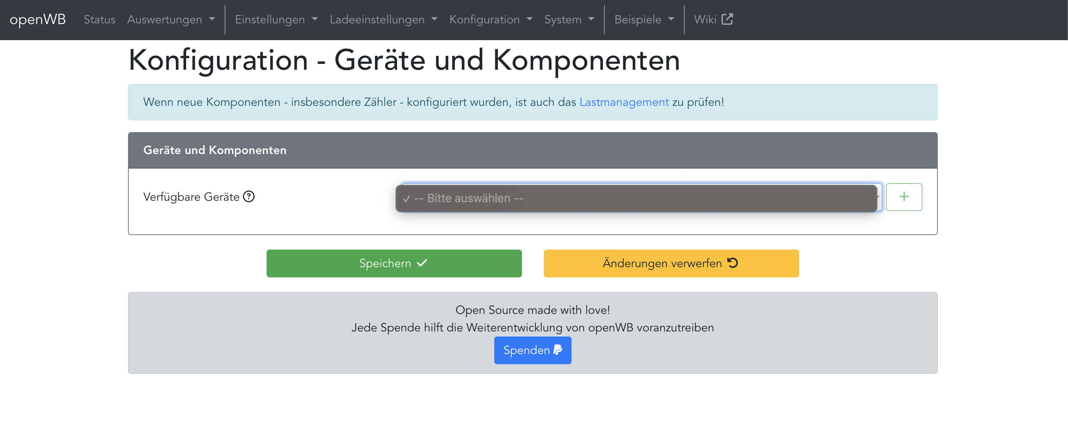1068x446 pixels.
Task: Go to the Status page
Action: [x=100, y=19]
